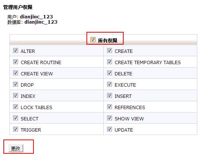This screenshot has width=218, height=156.
Task: Toggle the UPDATE privilege checkbox
Action: point(109,129)
